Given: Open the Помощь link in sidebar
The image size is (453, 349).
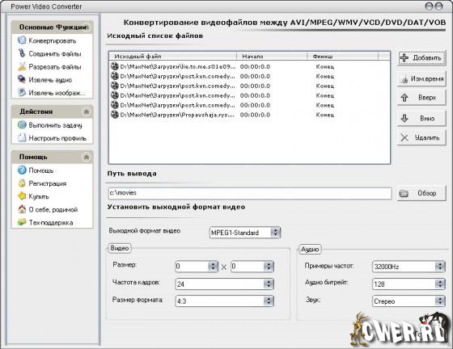Looking at the screenshot, I should click(41, 170).
